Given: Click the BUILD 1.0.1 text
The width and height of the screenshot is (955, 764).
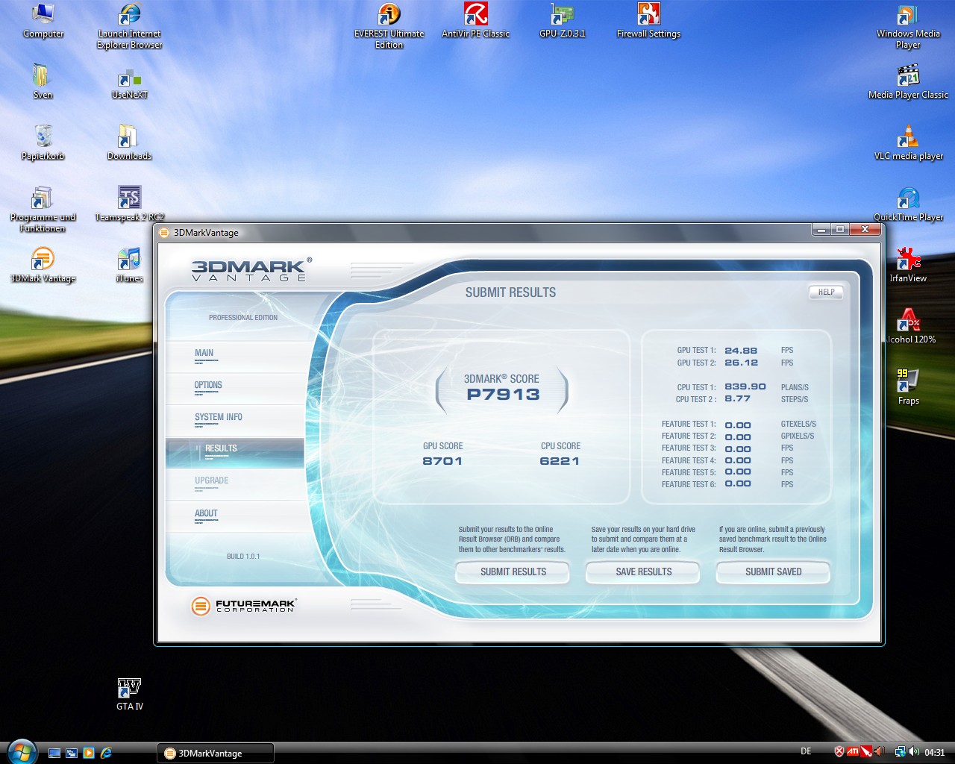Looking at the screenshot, I should (243, 557).
